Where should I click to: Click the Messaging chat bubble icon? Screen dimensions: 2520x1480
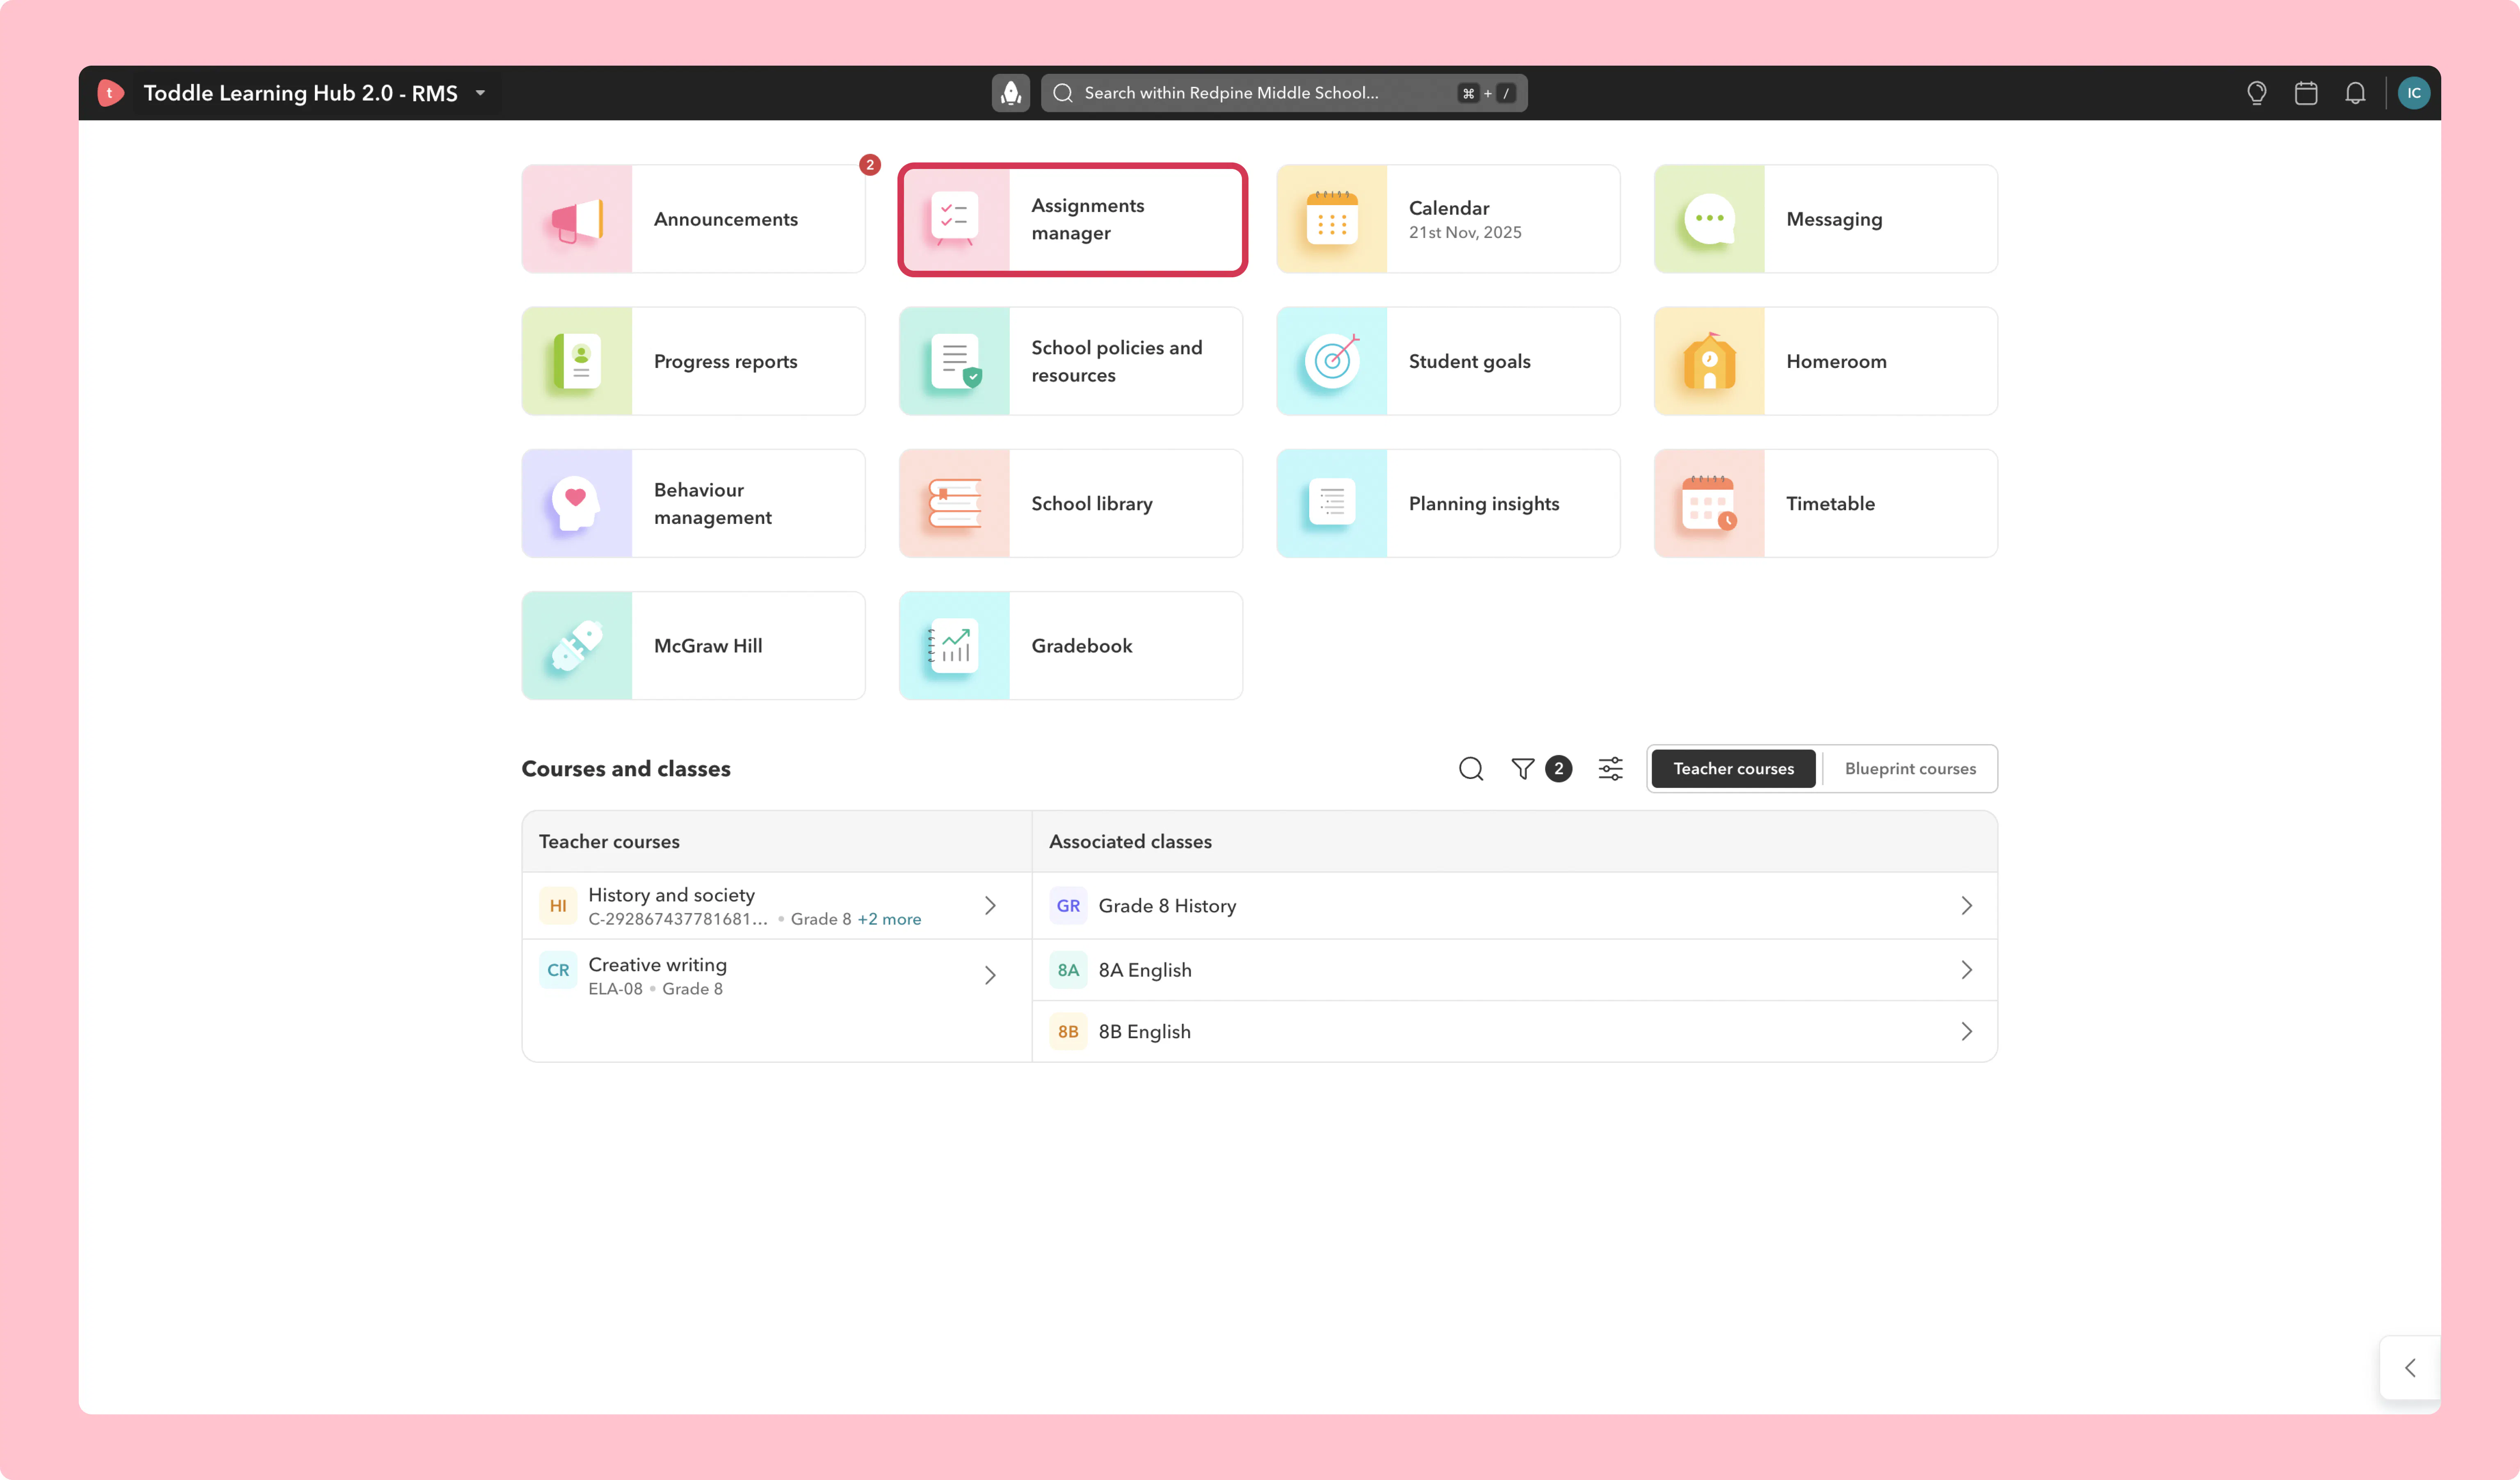(1709, 219)
